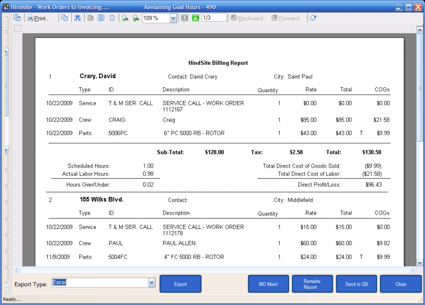The width and height of the screenshot is (425, 305).
Task: Click City: Saint Paul text
Action: (293, 77)
